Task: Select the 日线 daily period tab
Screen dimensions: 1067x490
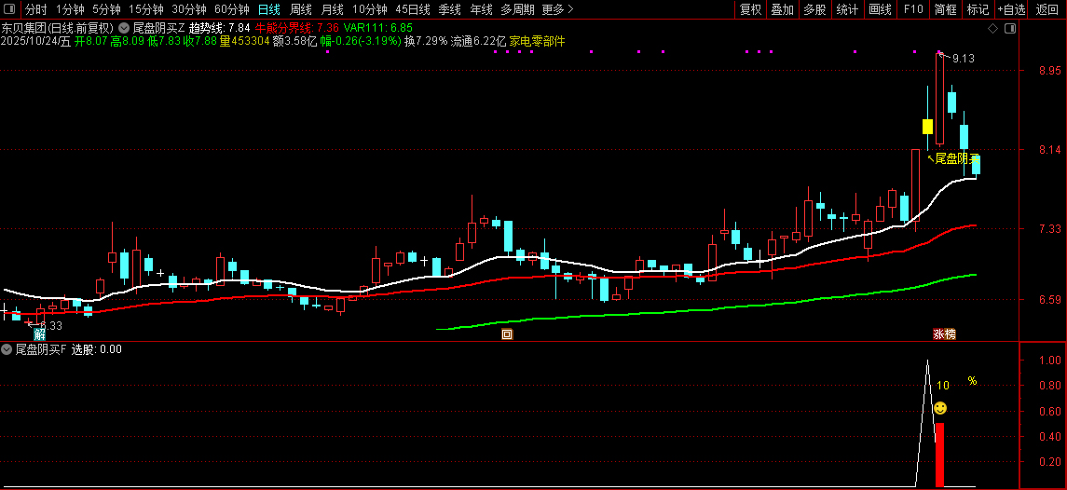Action: click(x=268, y=9)
